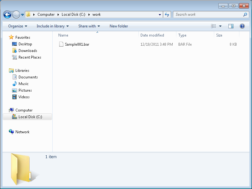The image size is (252, 189).
Task: Expand the arrow before Computer in the address bar
Action: [34, 14]
